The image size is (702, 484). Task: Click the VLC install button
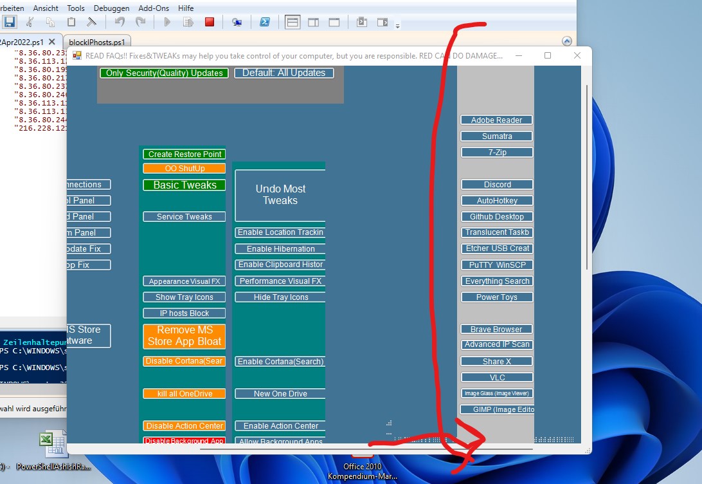click(497, 378)
